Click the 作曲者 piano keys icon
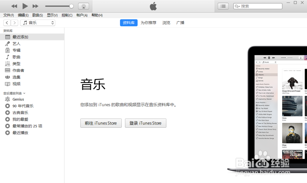Screen dimensions: 307x183 pos(7,70)
